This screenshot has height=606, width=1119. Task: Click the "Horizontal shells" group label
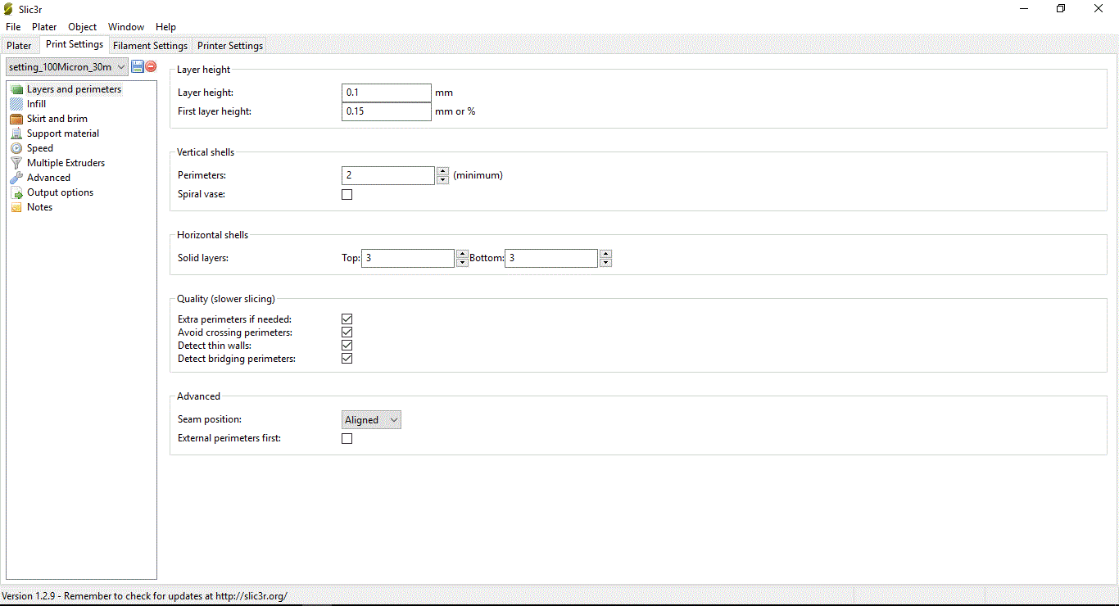[x=212, y=235]
